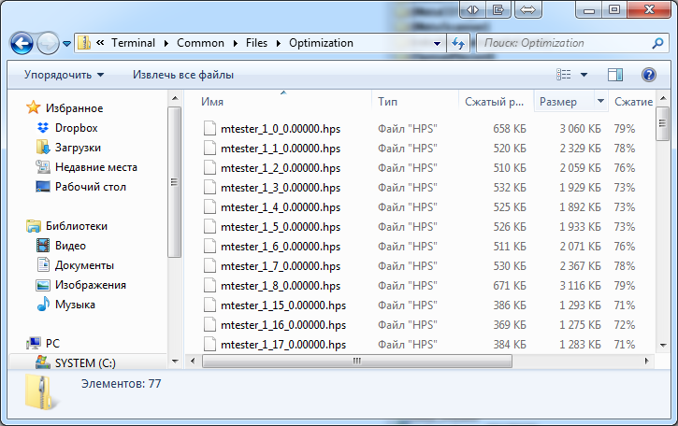This screenshot has height=426, width=678.
Task: Open the Размер column filter dropdown arrow
Action: tap(600, 101)
